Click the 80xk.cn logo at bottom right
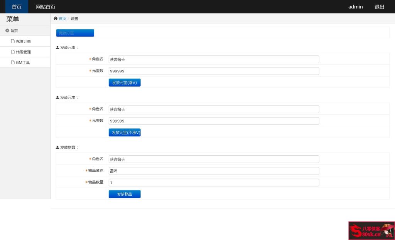The height and width of the screenshot is (240, 395). pyautogui.click(x=371, y=230)
